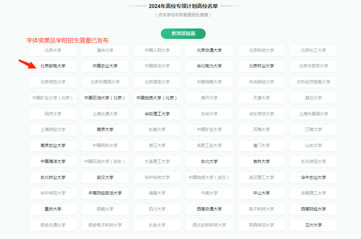Click 中山大学 entry
The image size is (361, 239).
(261, 193)
